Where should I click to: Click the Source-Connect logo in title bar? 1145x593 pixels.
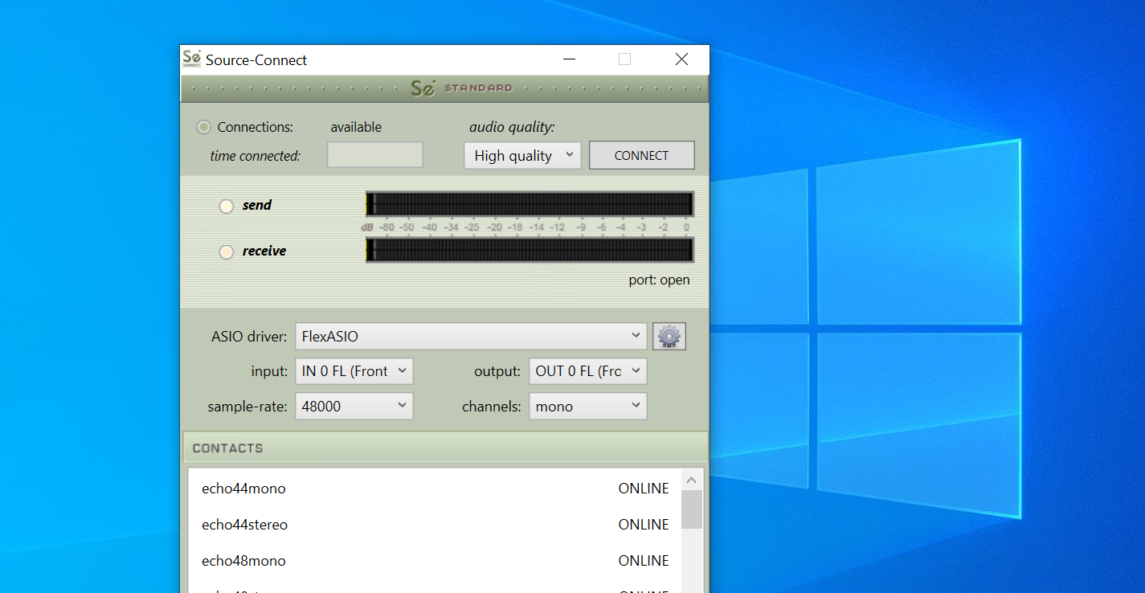coord(191,59)
